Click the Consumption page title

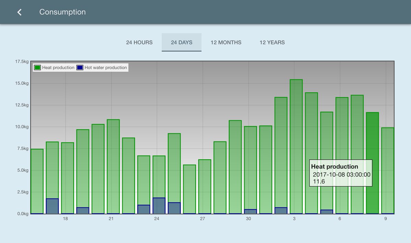pos(62,12)
